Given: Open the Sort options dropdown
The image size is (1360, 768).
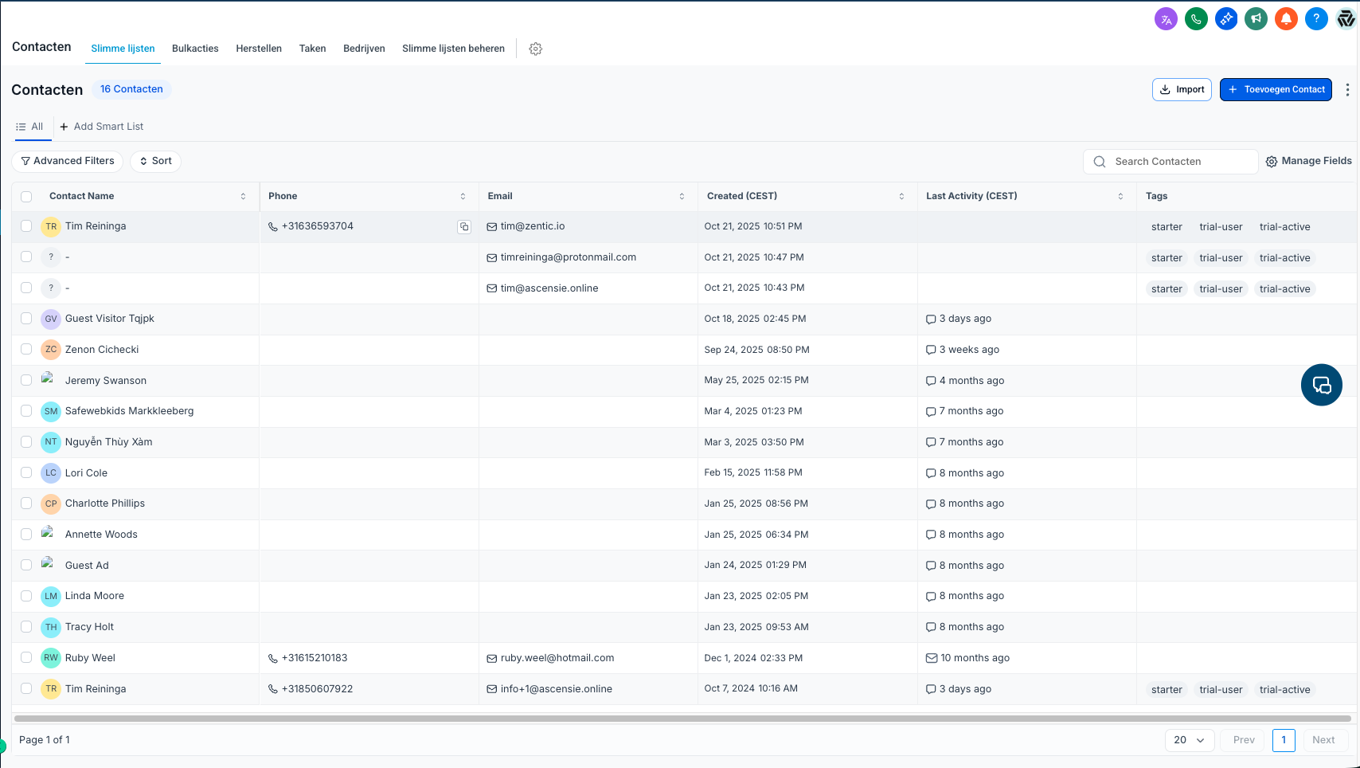Looking at the screenshot, I should point(155,161).
